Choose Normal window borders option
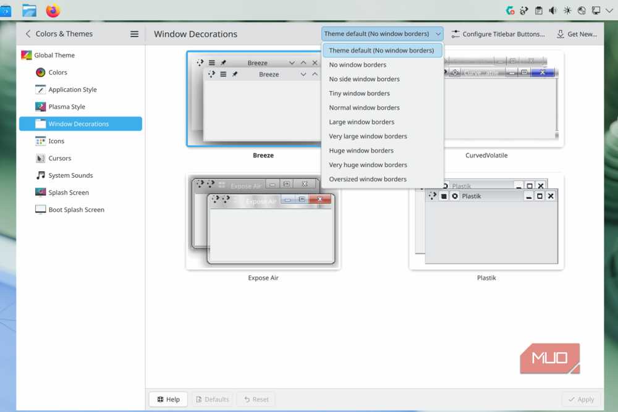The width and height of the screenshot is (618, 412). click(x=383, y=107)
